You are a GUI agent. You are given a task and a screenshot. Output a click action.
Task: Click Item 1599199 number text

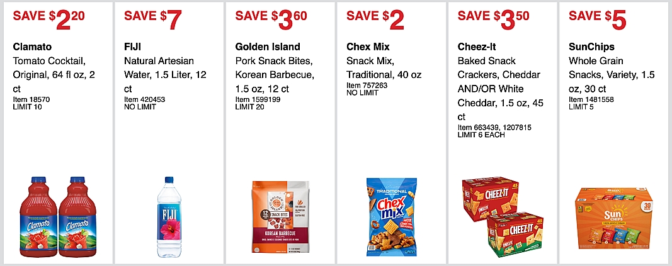point(258,99)
